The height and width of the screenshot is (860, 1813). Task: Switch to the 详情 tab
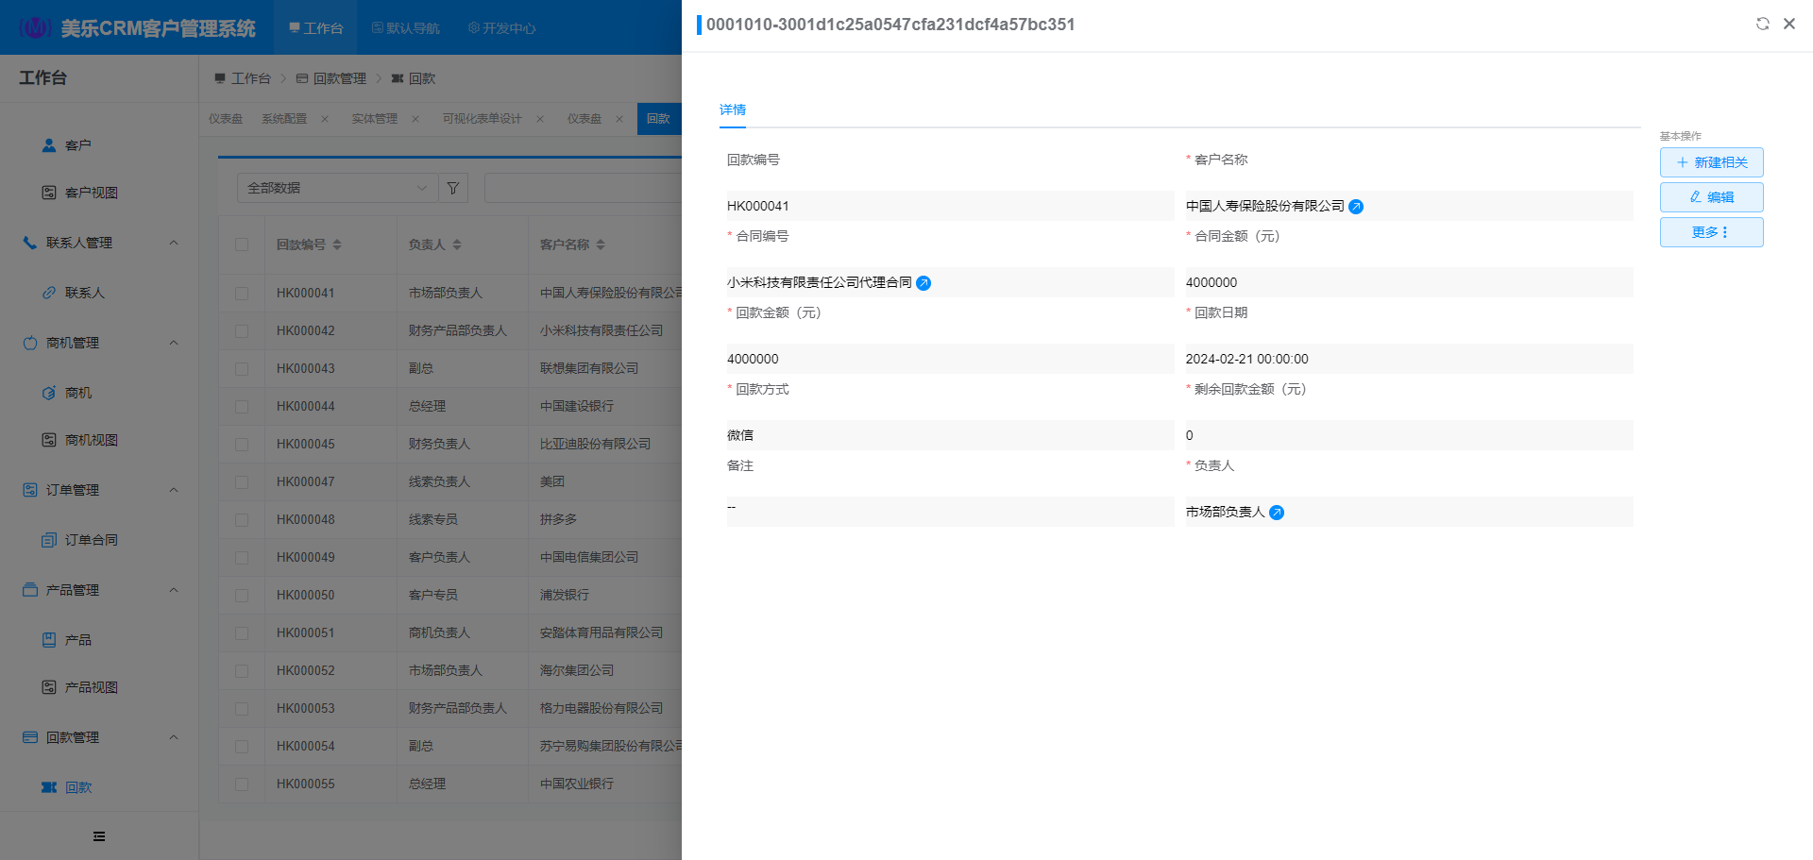[733, 110]
